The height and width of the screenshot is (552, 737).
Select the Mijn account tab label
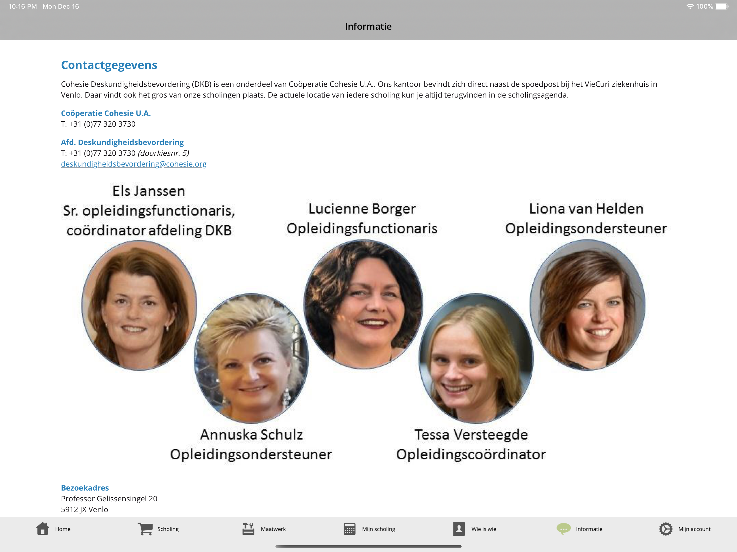click(694, 529)
